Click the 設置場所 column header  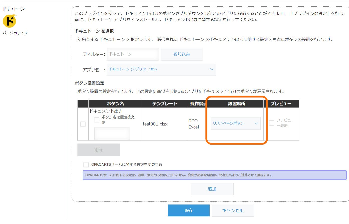click(x=237, y=104)
